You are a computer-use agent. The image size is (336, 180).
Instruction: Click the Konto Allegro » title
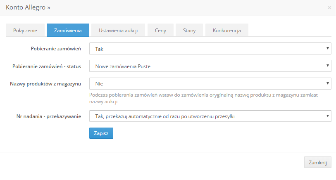pyautogui.click(x=28, y=7)
